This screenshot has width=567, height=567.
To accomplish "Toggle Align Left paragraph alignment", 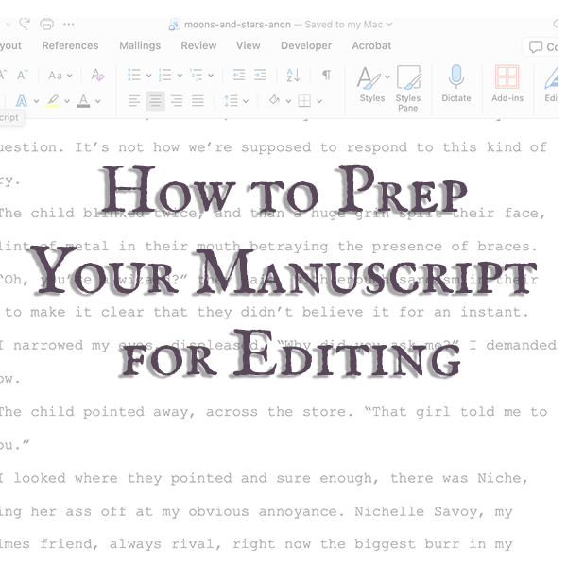I will point(134,101).
